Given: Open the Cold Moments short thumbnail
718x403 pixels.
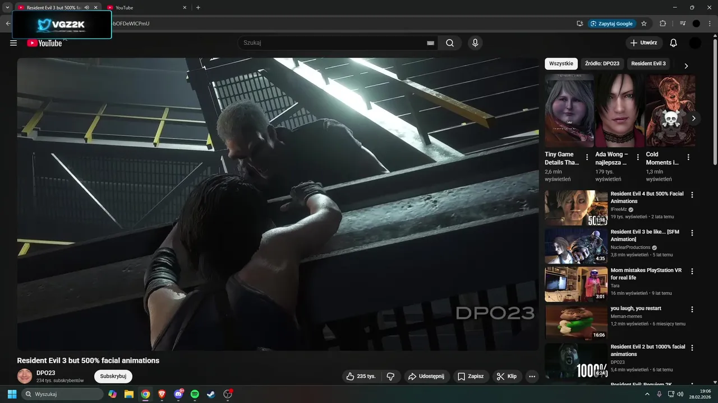Looking at the screenshot, I should pos(670,110).
